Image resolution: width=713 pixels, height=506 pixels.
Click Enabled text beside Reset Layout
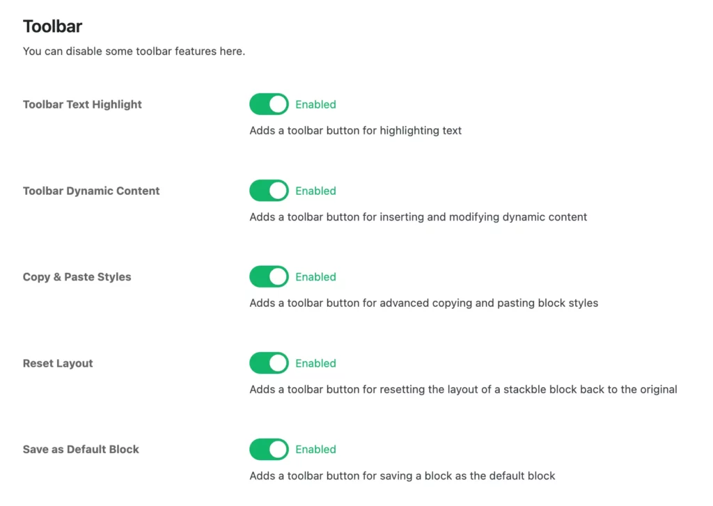(x=315, y=363)
